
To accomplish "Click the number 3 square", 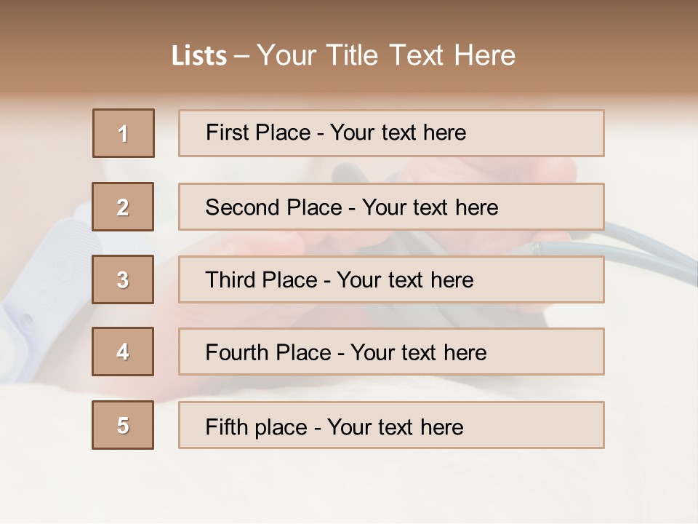I will click(x=123, y=279).
